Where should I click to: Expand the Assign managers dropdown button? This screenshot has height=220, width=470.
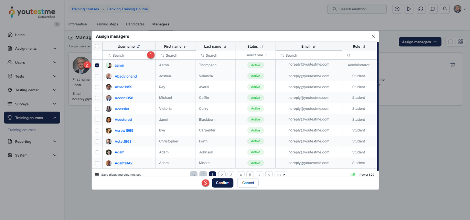(420, 42)
